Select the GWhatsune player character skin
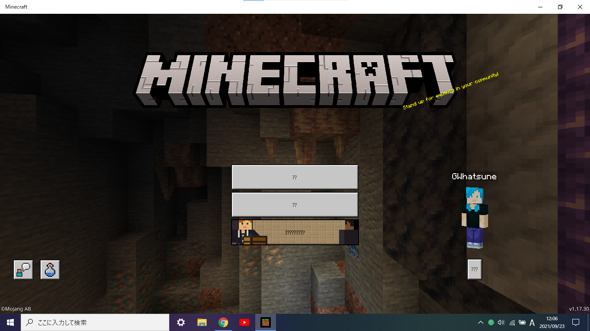The image size is (590, 331). 475,218
